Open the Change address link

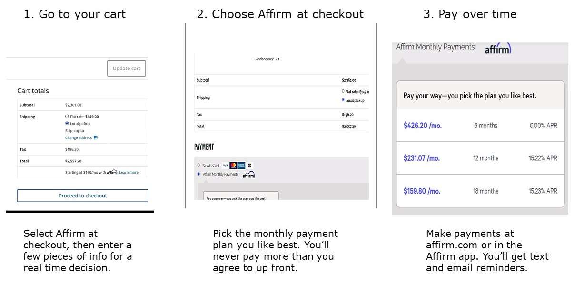pyautogui.click(x=79, y=138)
